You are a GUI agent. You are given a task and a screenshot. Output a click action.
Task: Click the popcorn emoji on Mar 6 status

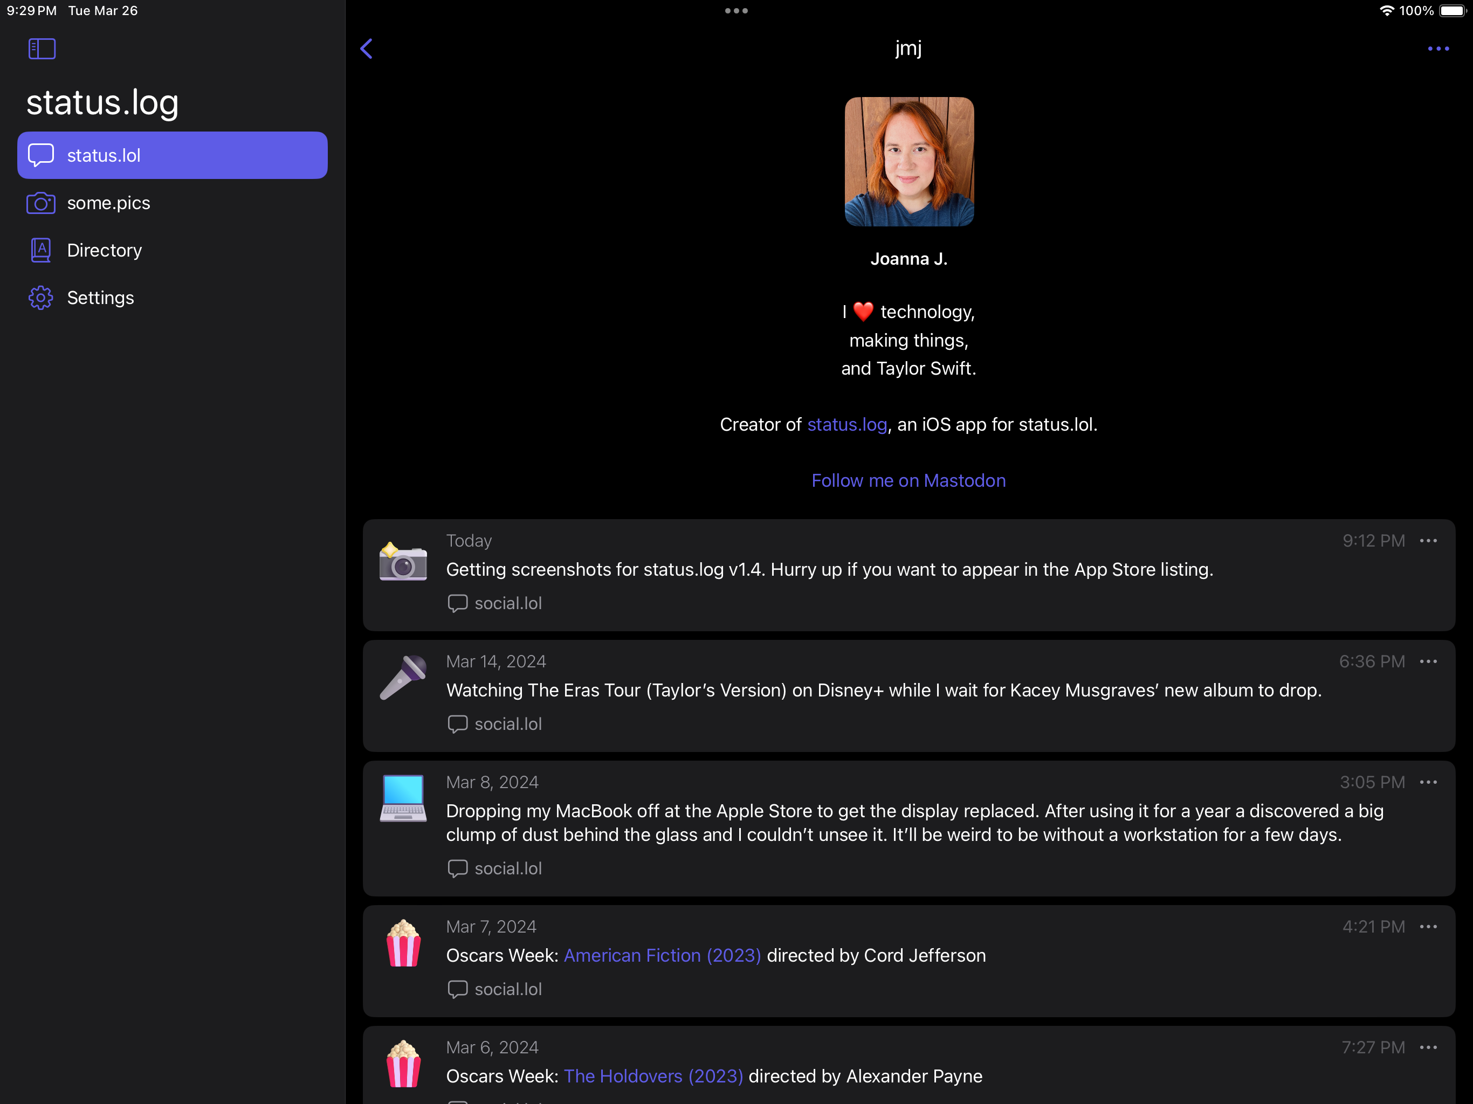(x=403, y=1064)
